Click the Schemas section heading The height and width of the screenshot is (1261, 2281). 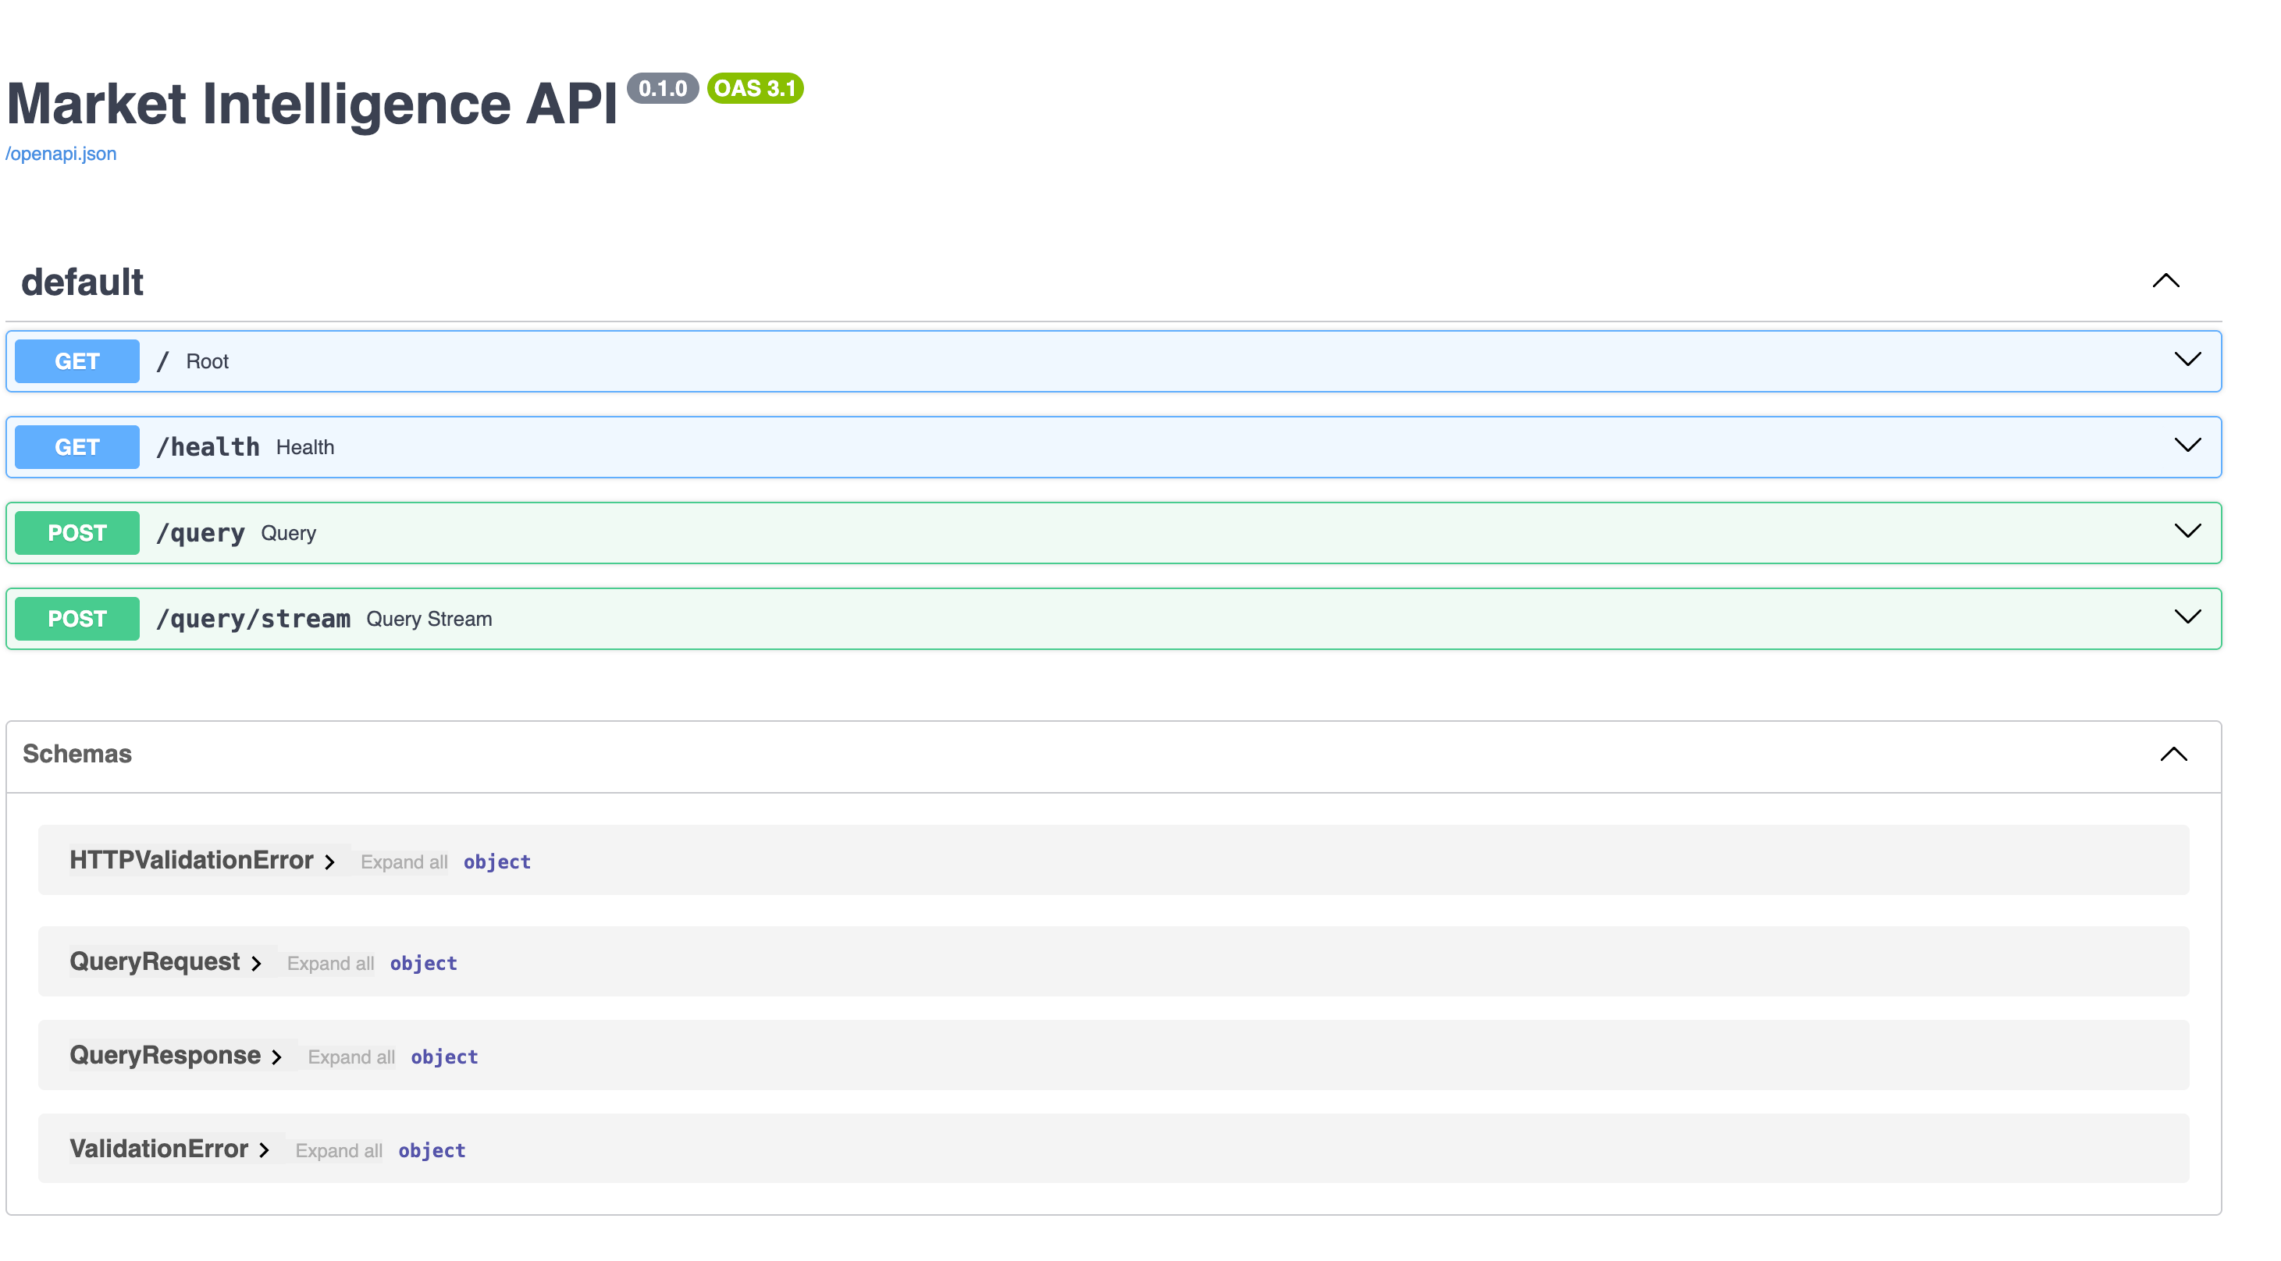(77, 754)
